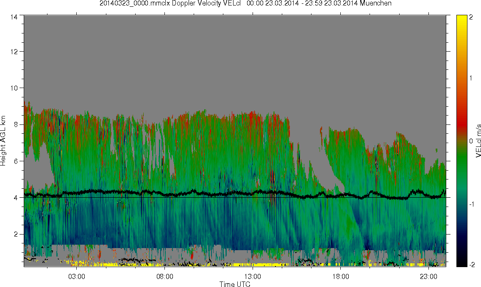The height and width of the screenshot is (287, 481).
Task: Click the 12 km height tick label
Action: (x=14, y=52)
